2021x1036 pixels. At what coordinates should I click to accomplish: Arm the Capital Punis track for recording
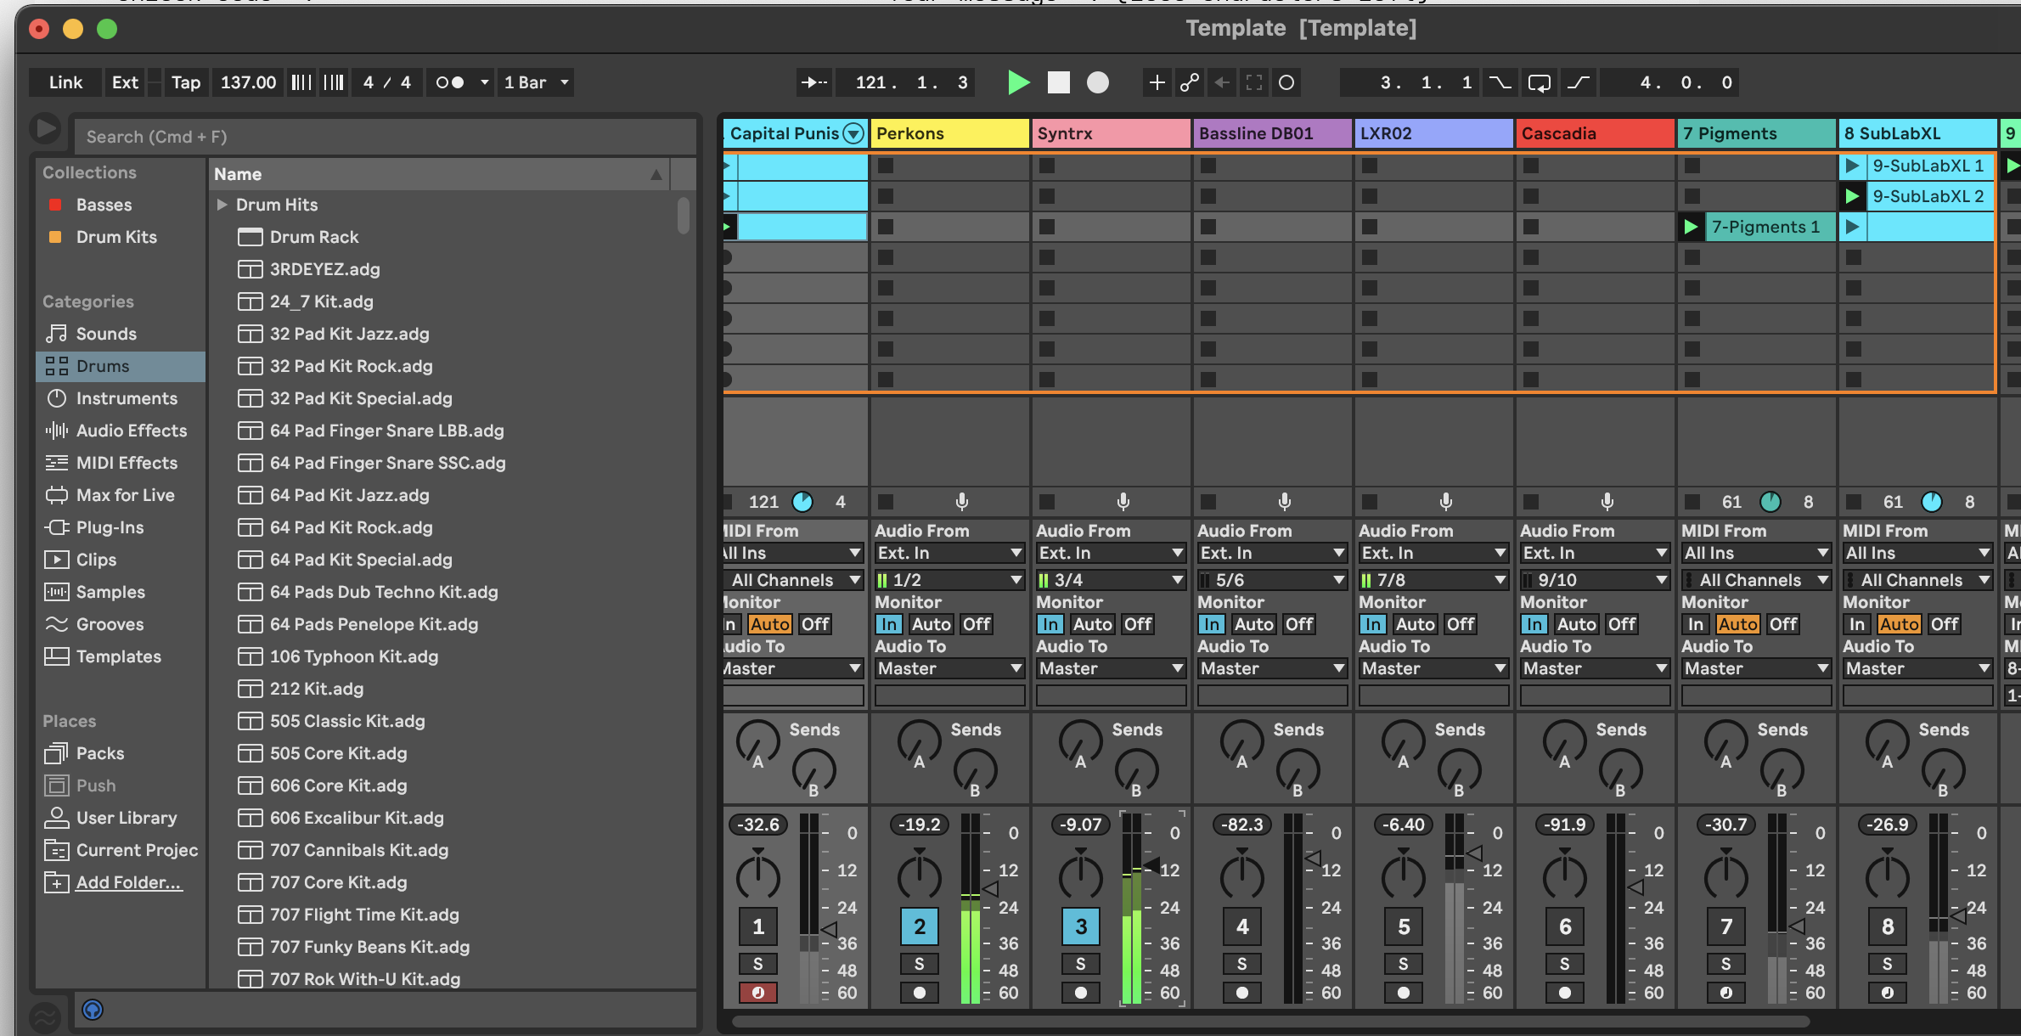point(758,992)
